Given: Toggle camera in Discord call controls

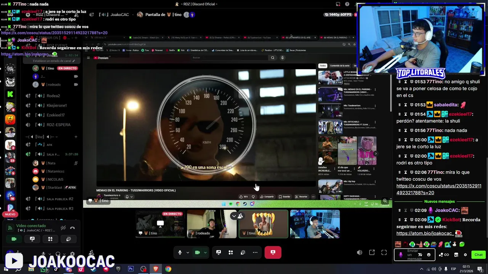Looking at the screenshot, I should 197,252.
